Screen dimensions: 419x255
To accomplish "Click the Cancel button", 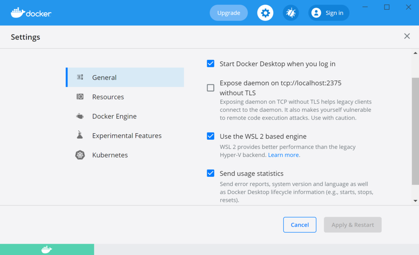I will coord(300,225).
